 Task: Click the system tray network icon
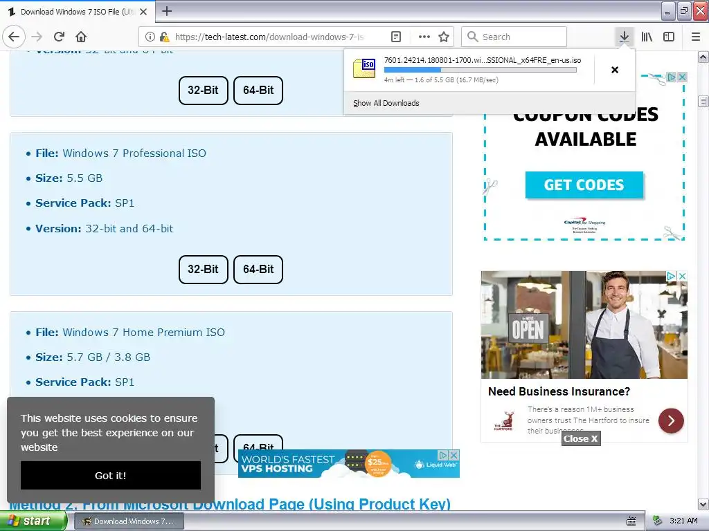tap(657, 521)
